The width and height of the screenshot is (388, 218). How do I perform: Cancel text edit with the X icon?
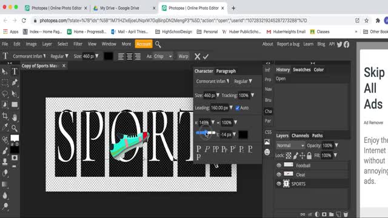point(197,56)
